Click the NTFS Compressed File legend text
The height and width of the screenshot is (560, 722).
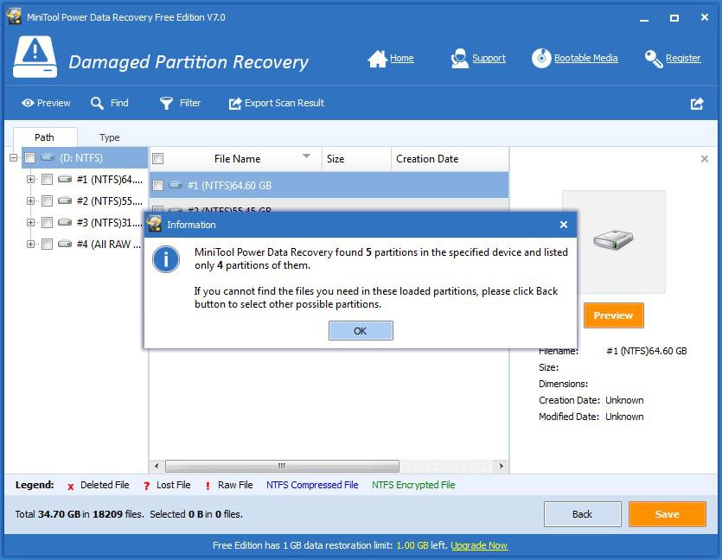point(312,485)
